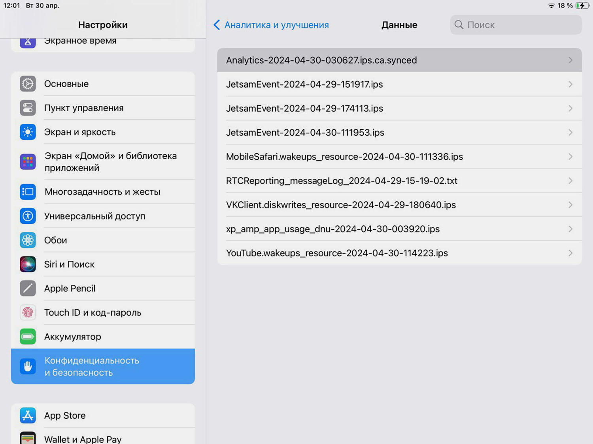This screenshot has height=444, width=593.
Task: Open the Siri и Поиск icon
Action: 28,264
